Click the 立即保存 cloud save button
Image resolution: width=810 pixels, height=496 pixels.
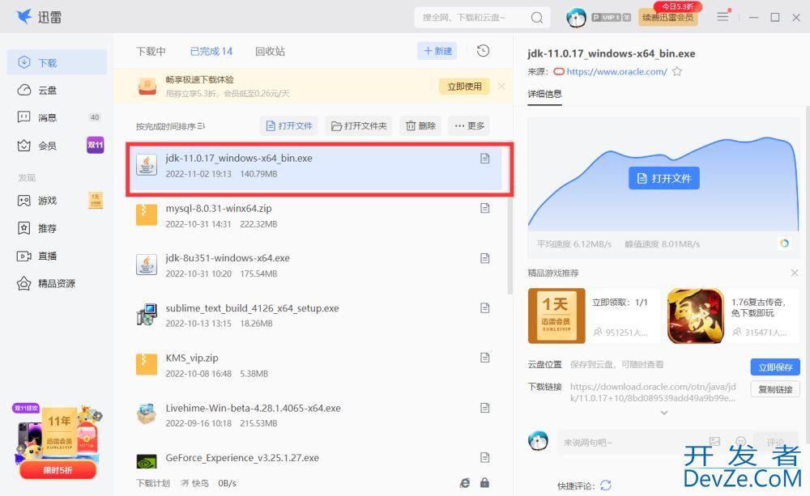pos(775,367)
